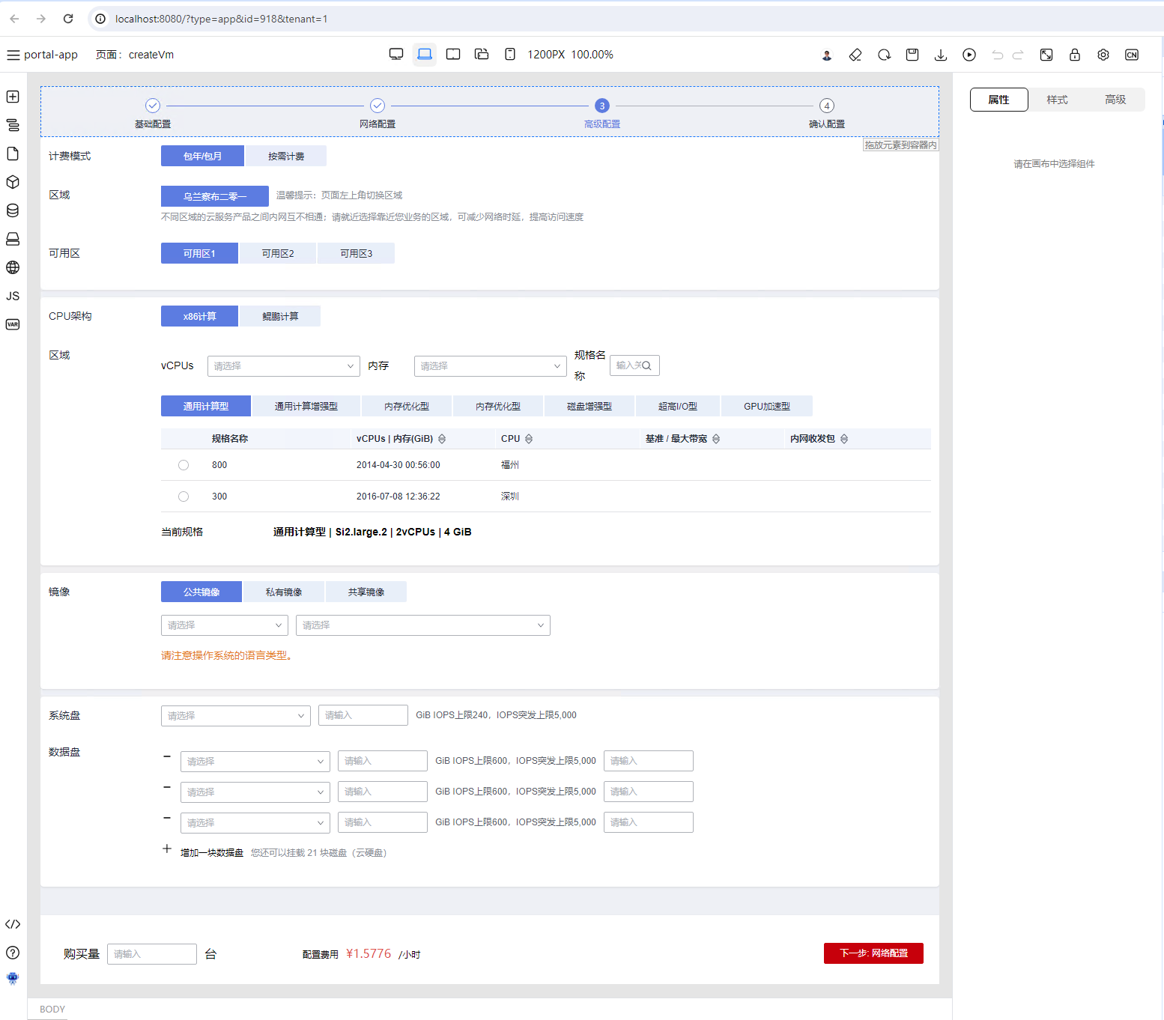Click the 购买量 input field
This screenshot has height=1020, width=1164.
(152, 954)
